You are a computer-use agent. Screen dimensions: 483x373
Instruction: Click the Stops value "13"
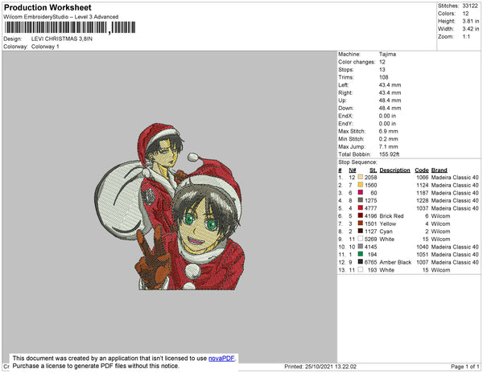pyautogui.click(x=382, y=70)
